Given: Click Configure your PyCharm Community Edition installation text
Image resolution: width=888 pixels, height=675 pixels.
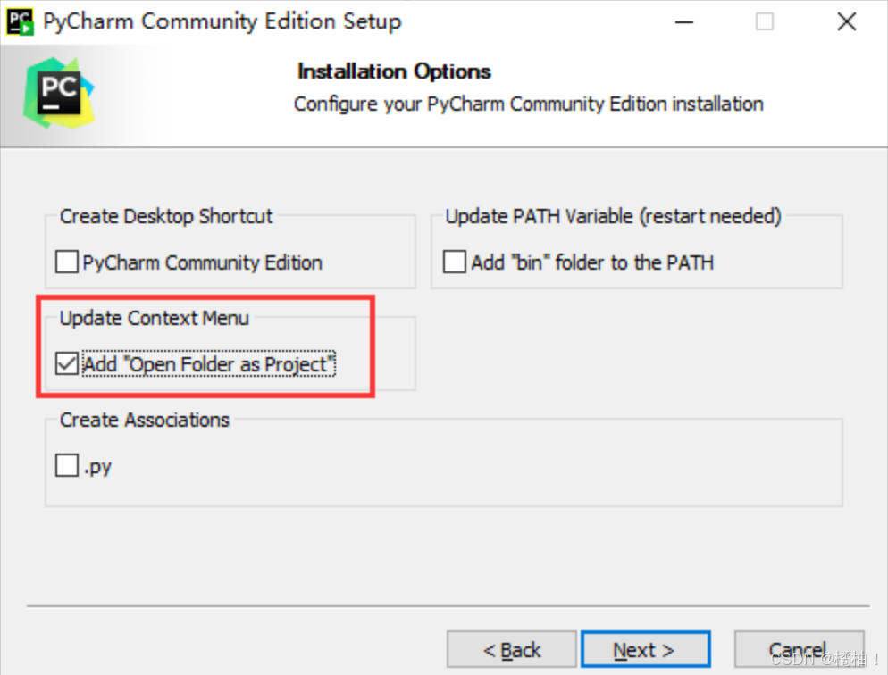Looking at the screenshot, I should pos(528,104).
